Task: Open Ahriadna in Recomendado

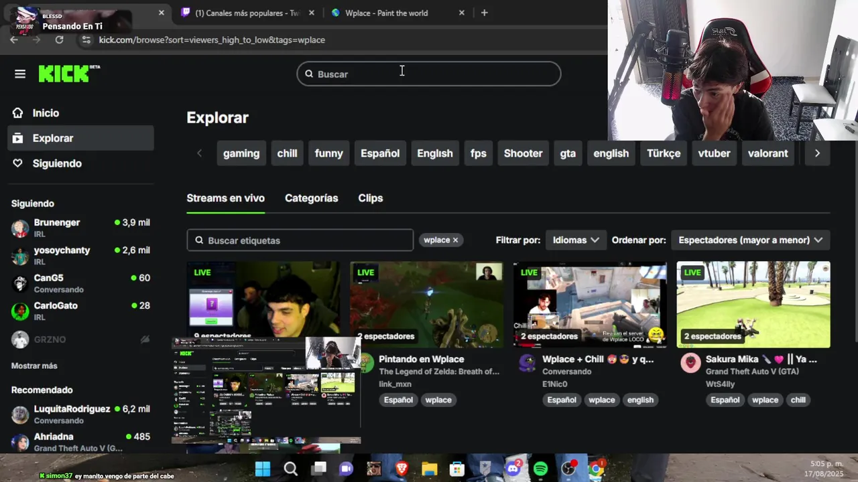Action: pos(80,442)
